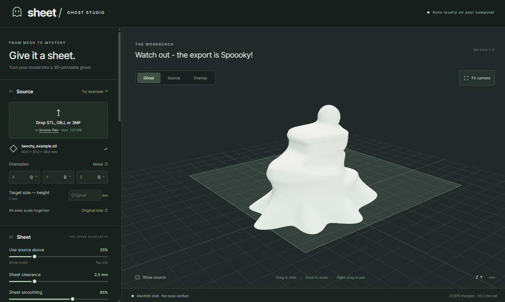505x302 pixels.
Task: Switch to the Ghost view tab
Action: pos(149,78)
